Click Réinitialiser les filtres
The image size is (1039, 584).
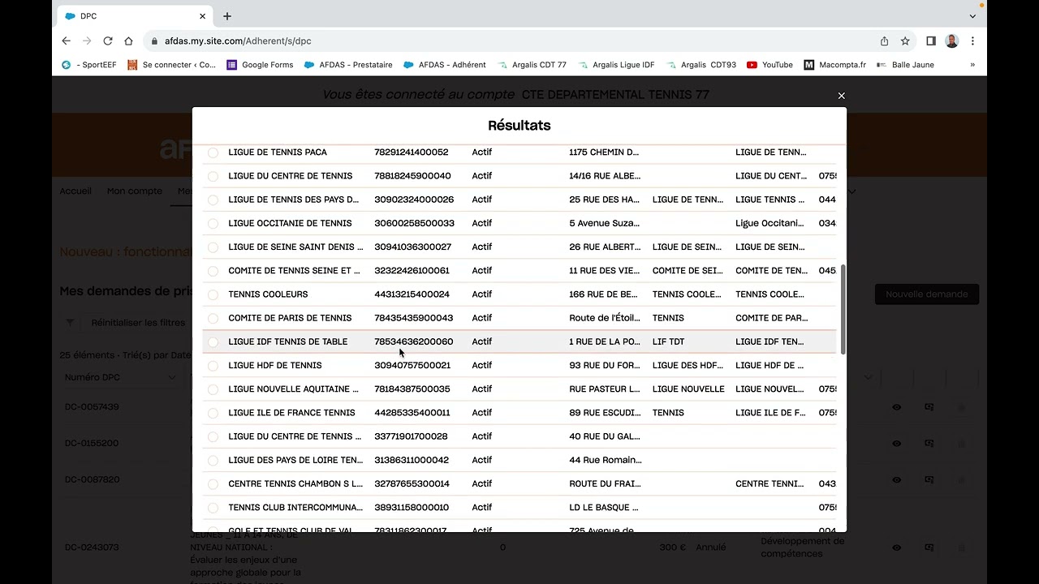138,323
